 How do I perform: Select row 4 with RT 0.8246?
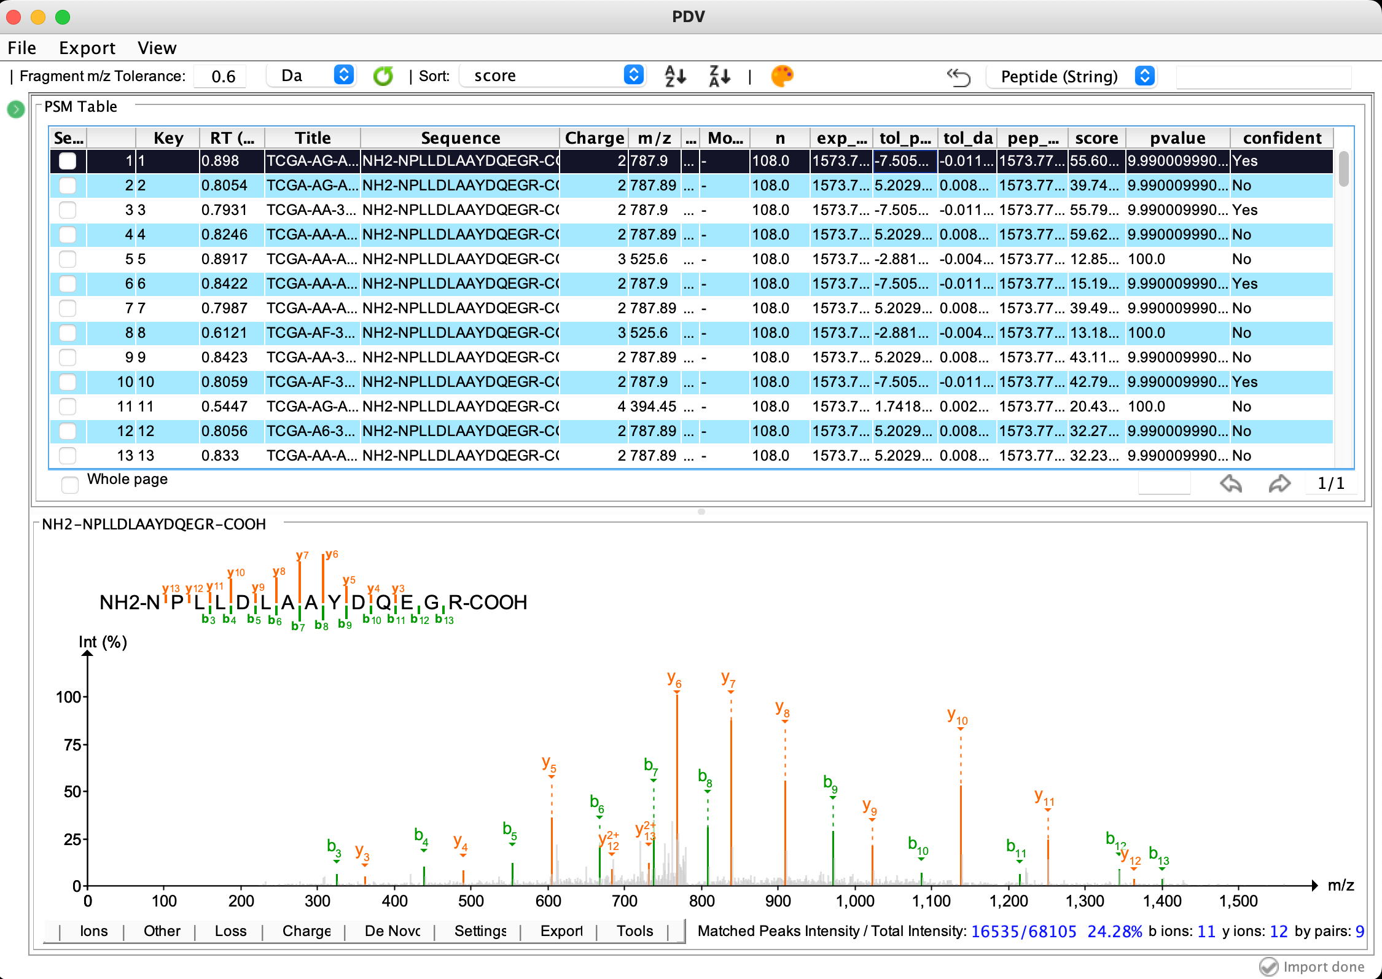[692, 235]
